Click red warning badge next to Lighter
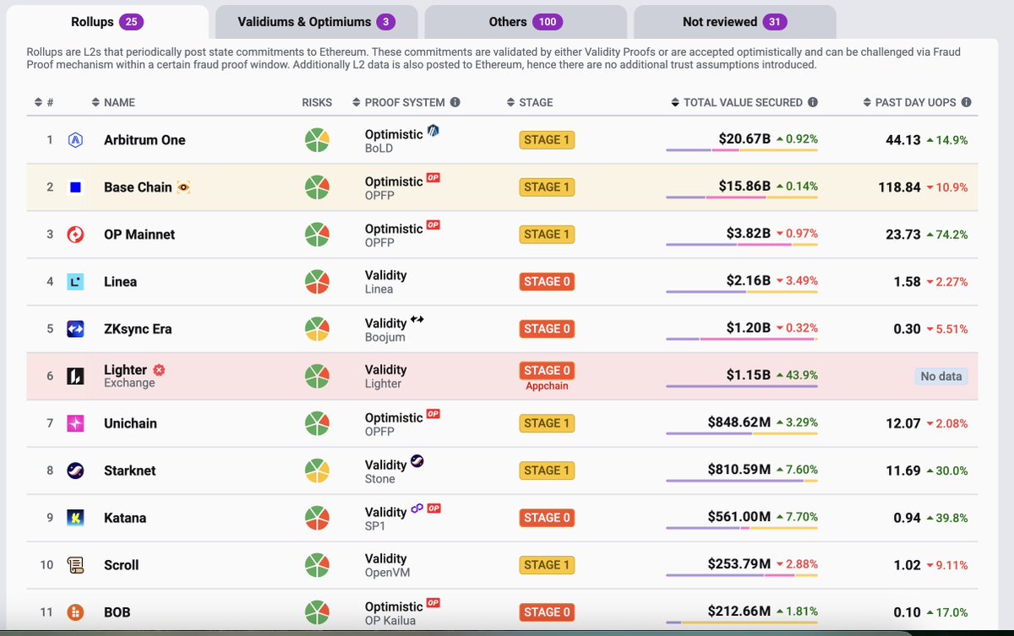This screenshot has width=1014, height=636. (158, 370)
